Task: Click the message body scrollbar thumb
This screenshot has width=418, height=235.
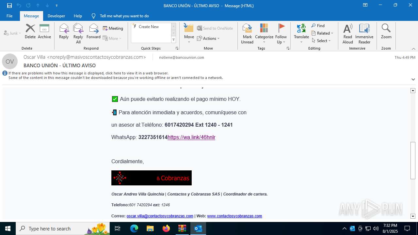Action: (413, 161)
